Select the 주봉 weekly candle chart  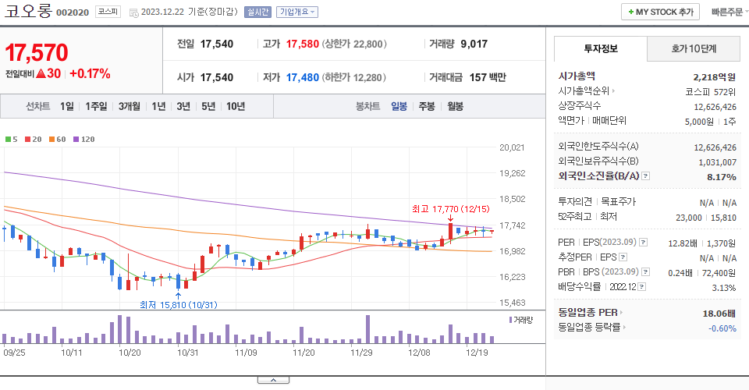pyautogui.click(x=427, y=106)
